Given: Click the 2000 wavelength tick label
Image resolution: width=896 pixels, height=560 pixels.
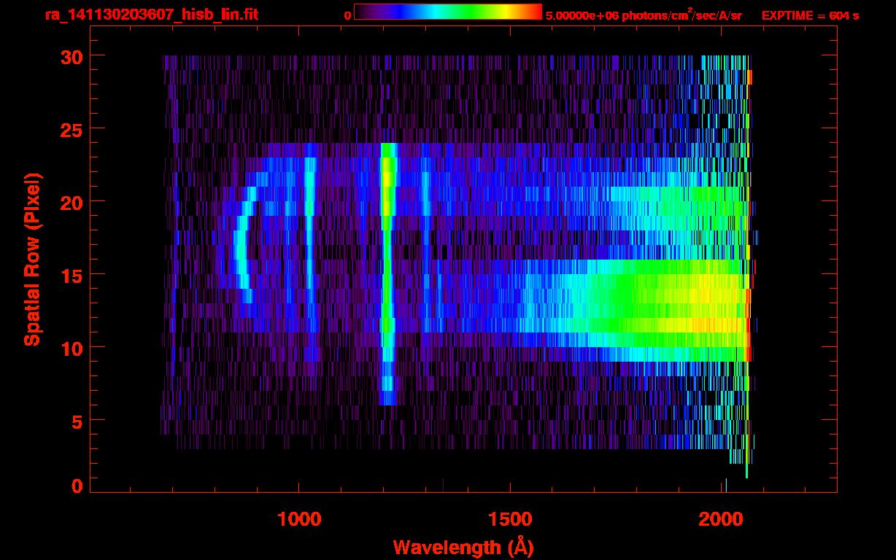Looking at the screenshot, I should 722,519.
